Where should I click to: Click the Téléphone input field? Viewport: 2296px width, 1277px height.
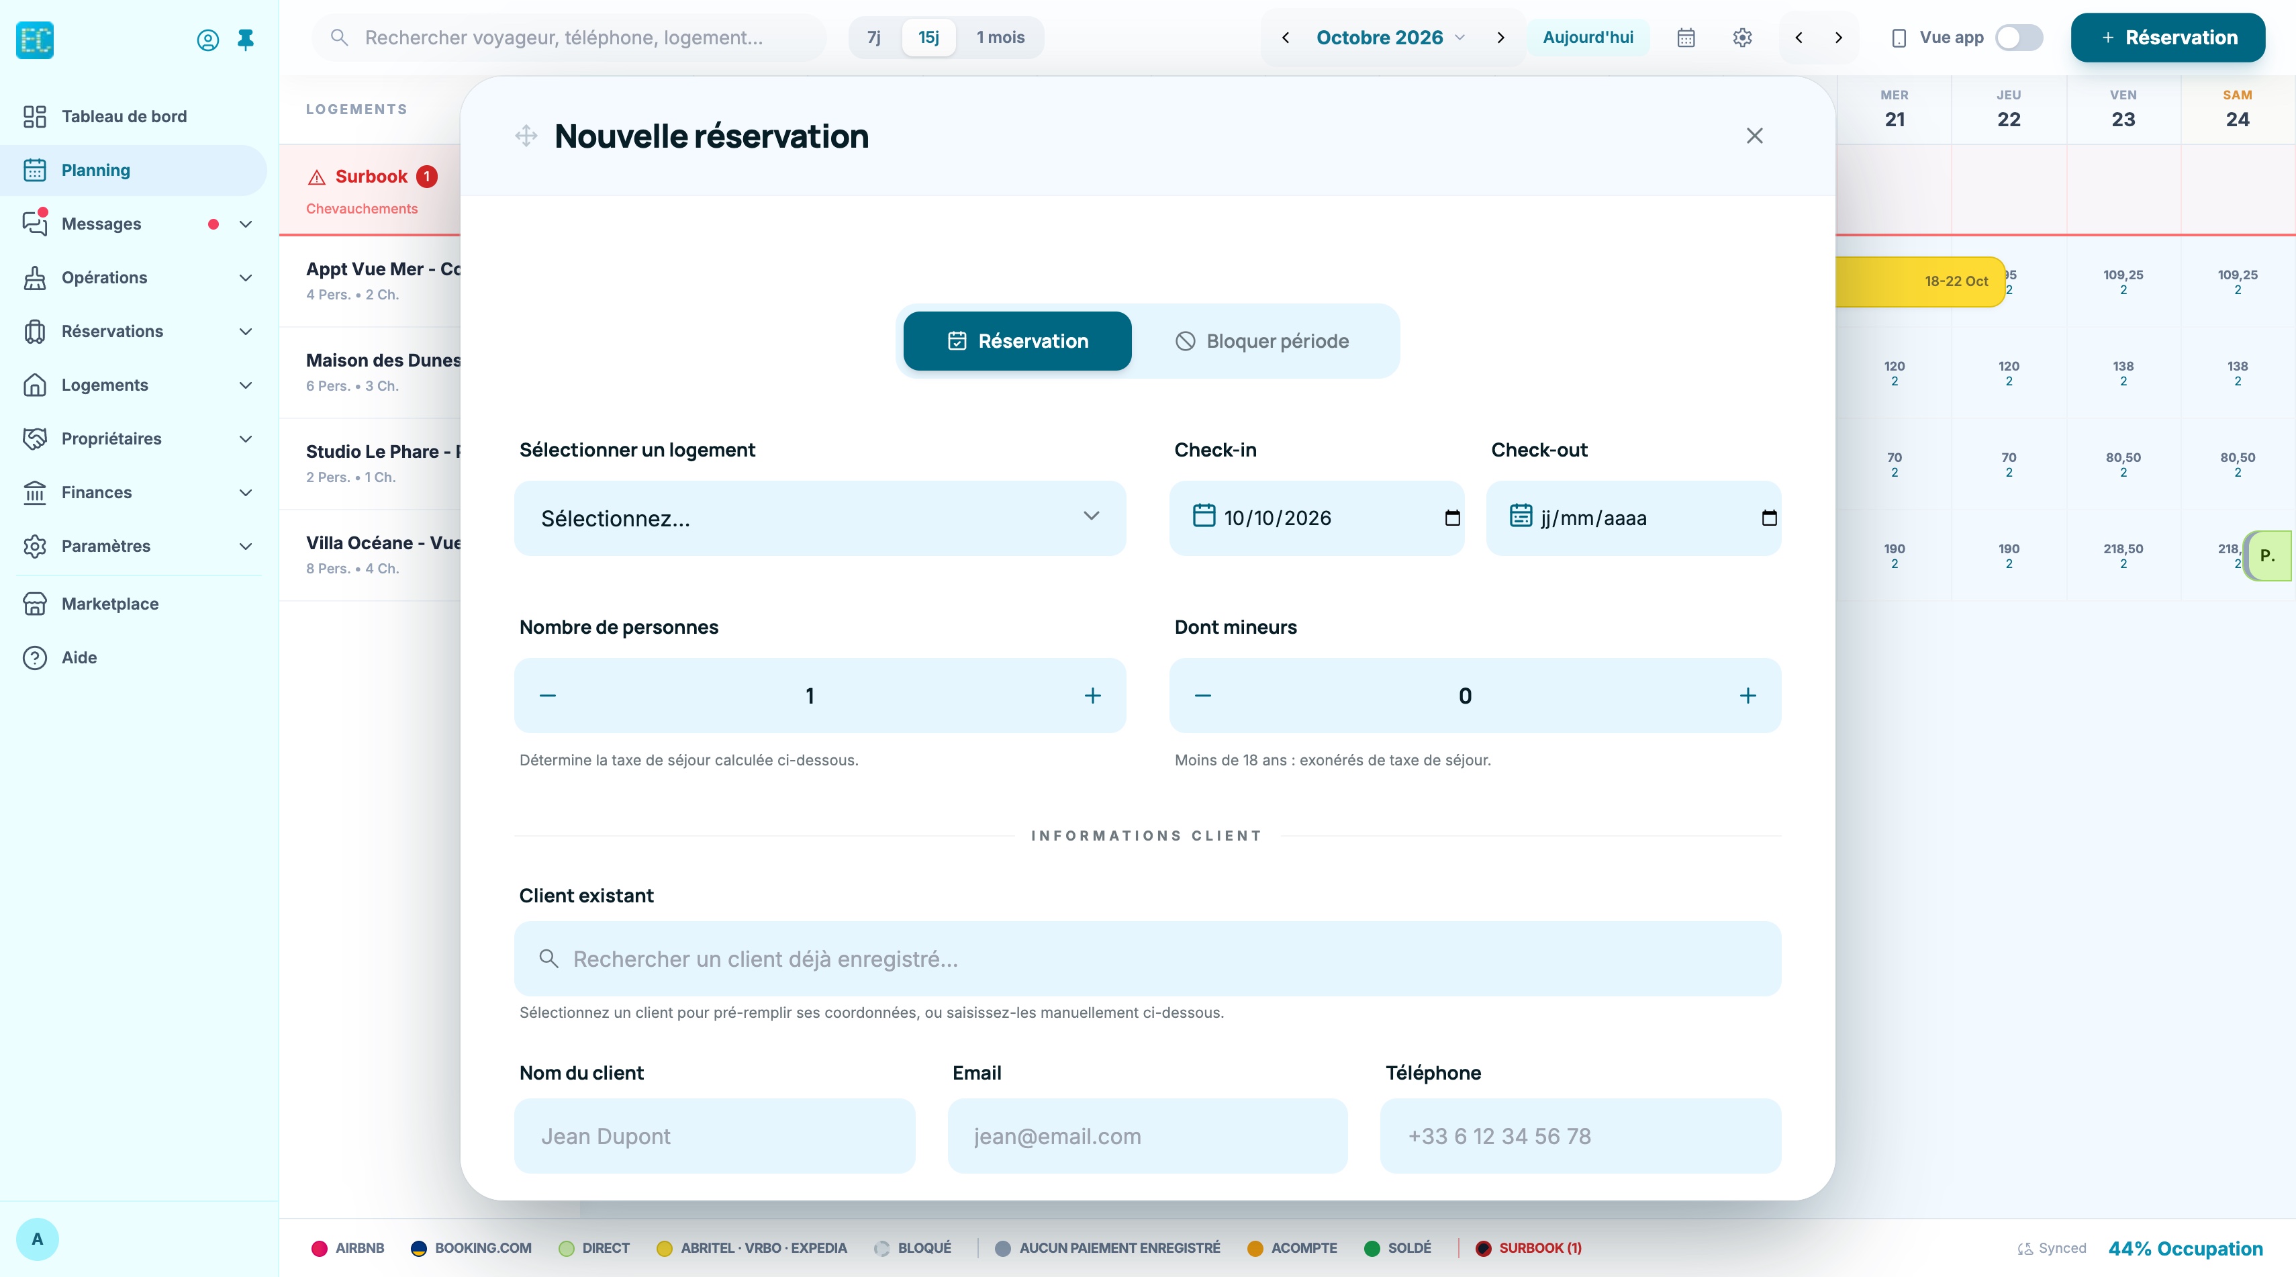(x=1580, y=1135)
